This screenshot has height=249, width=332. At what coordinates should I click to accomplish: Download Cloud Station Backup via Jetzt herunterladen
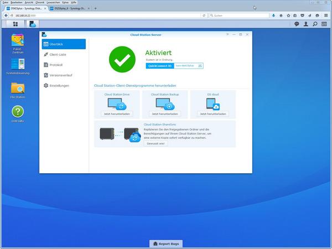tap(165, 114)
